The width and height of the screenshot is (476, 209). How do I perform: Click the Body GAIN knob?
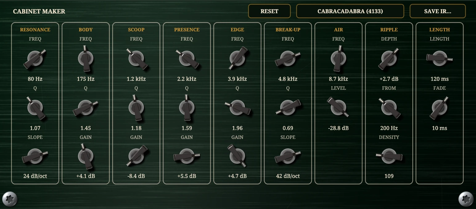(x=85, y=156)
